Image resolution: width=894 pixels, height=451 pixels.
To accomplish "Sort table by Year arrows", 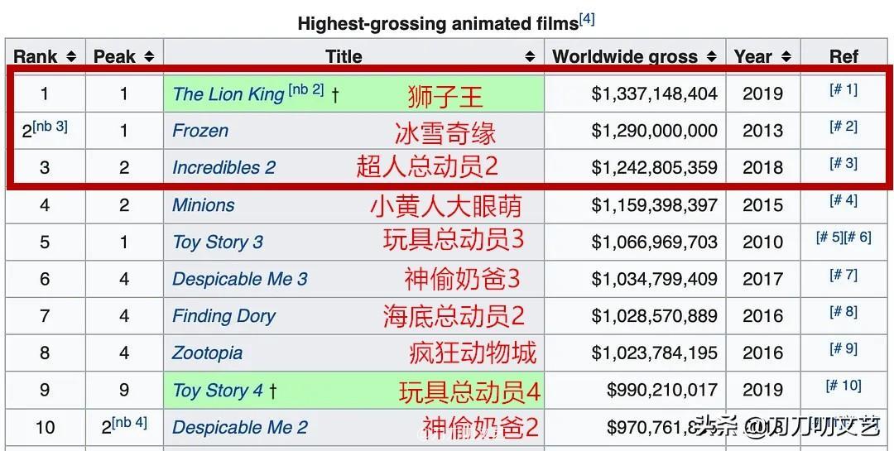I will (786, 56).
